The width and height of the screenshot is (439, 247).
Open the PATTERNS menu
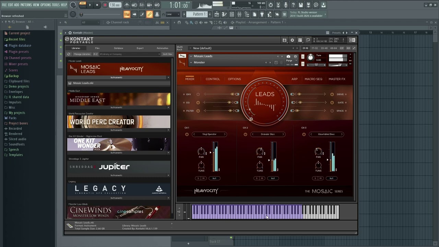[x=26, y=5]
